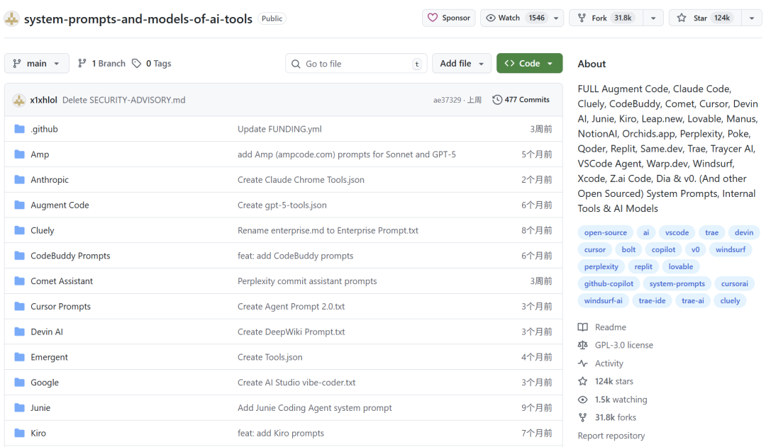Click the commit history clock icon
Viewport: 766px width, 447px height.
pos(497,100)
